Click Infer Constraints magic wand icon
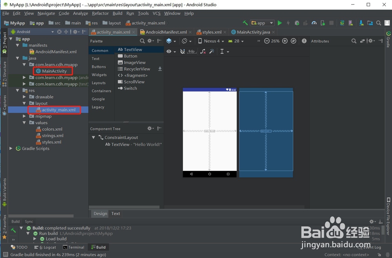Image resolution: width=392 pixels, height=258 pixels. tap(212, 51)
